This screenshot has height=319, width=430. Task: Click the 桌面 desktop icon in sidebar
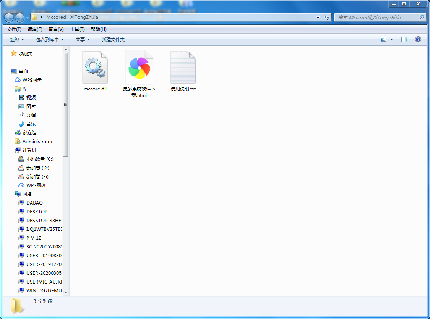[x=14, y=71]
